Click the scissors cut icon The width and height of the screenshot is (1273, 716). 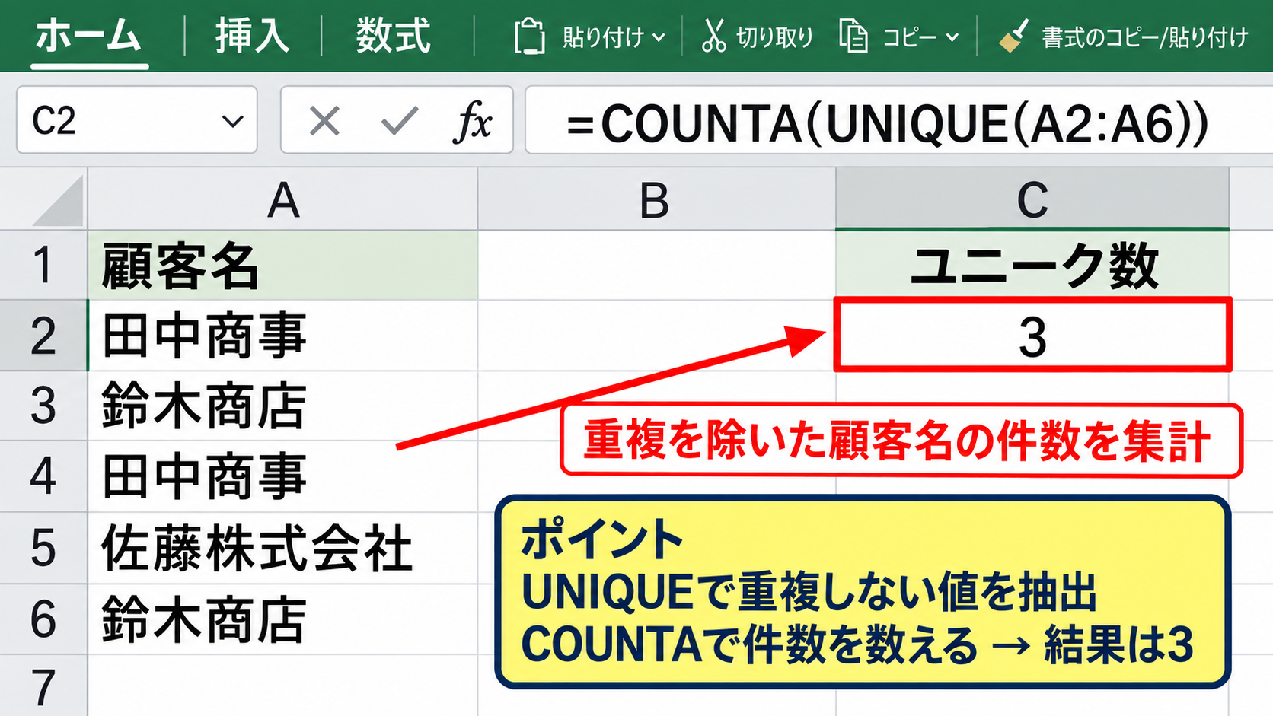pyautogui.click(x=713, y=36)
